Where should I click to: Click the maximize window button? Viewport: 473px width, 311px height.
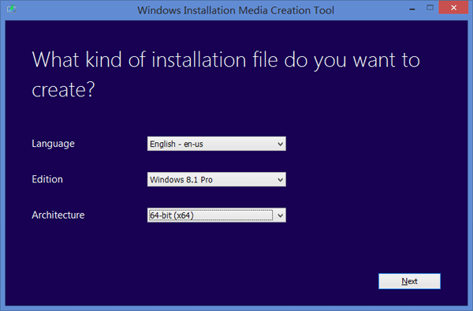click(x=430, y=8)
